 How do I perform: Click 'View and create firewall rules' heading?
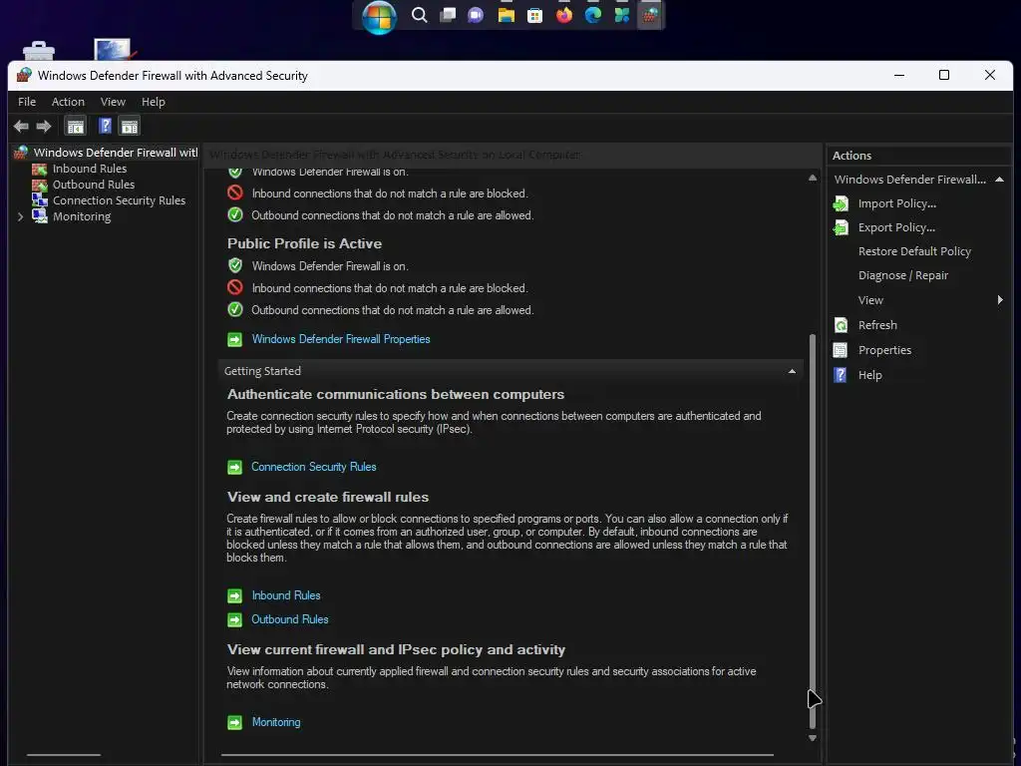[327, 497]
